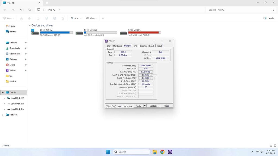
Task: Click the Validate button in CPU-Z
Action: click(153, 106)
